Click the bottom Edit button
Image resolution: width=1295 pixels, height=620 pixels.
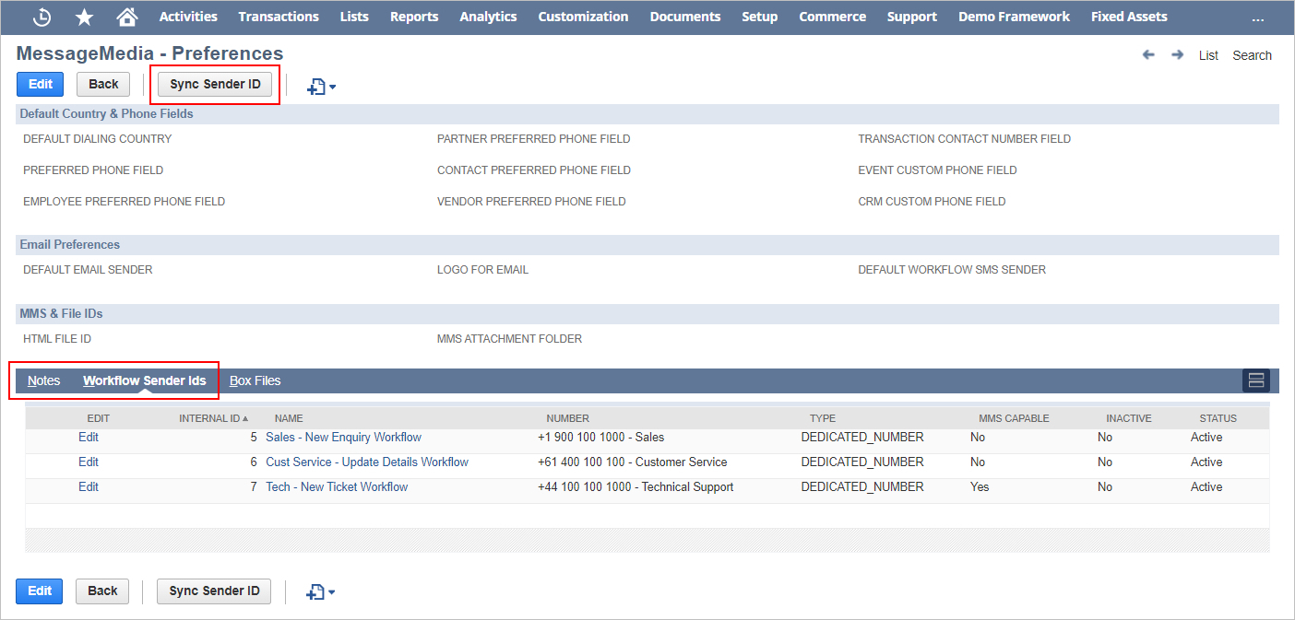[40, 591]
